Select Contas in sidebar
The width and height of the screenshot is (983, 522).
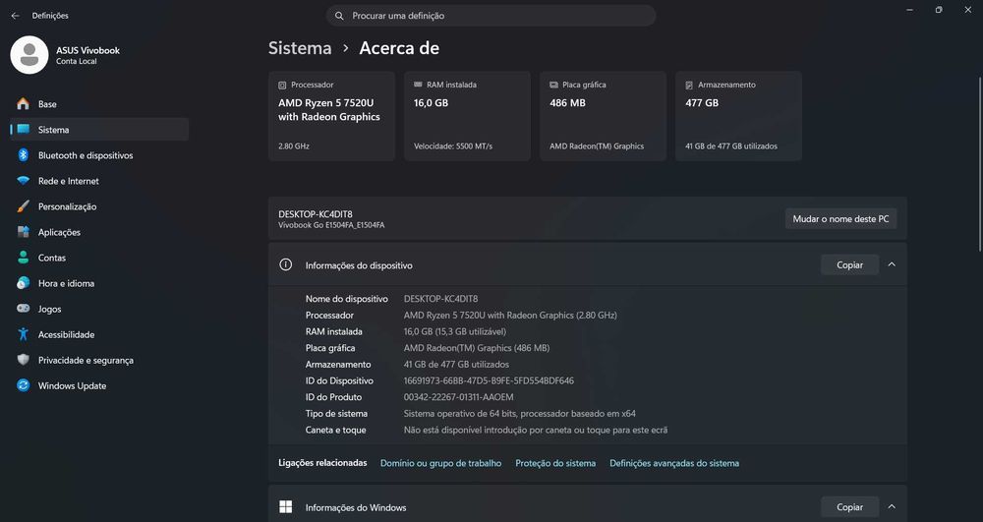point(99,258)
